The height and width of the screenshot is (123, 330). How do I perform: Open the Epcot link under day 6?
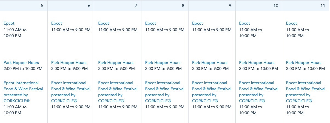[56, 24]
